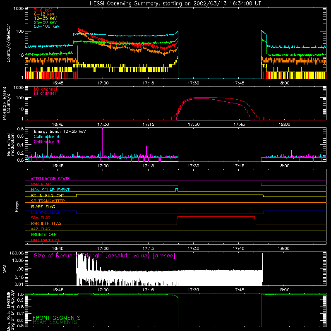Click the BAD PACKETS flag label
Viewport: 331px width, 331px height.
(x=45, y=240)
